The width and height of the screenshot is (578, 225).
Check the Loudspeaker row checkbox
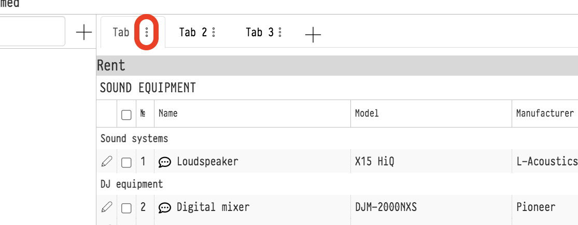126,162
